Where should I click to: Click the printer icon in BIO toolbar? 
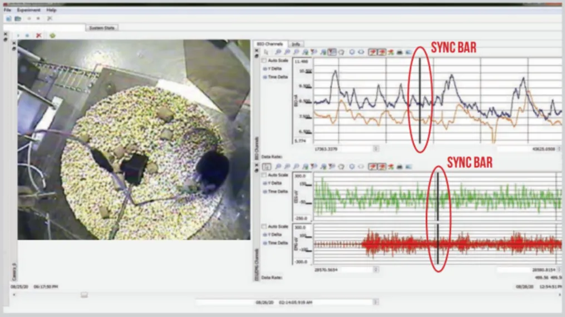coord(400,52)
